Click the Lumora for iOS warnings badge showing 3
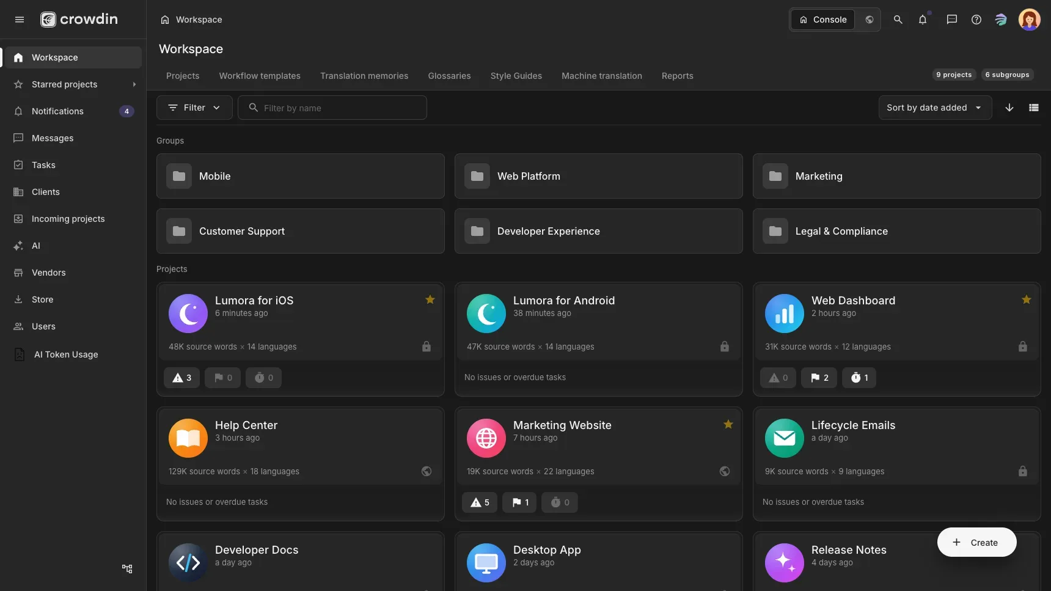 pos(182,378)
